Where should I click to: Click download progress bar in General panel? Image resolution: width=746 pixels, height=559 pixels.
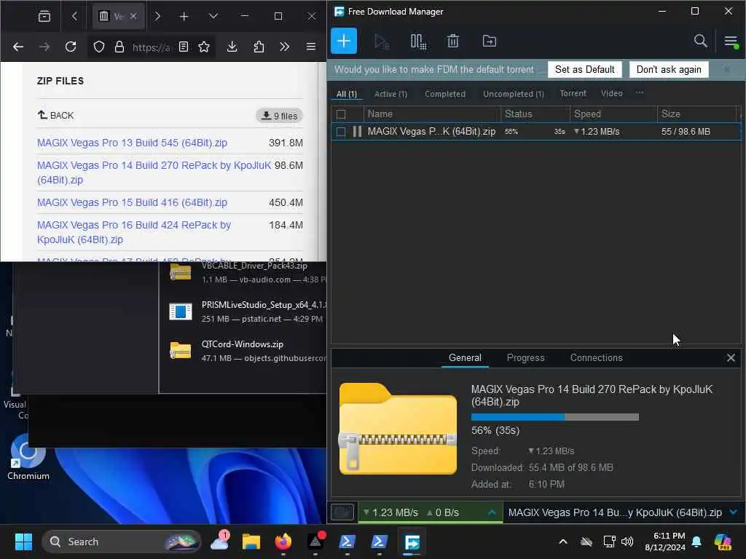[554, 417]
